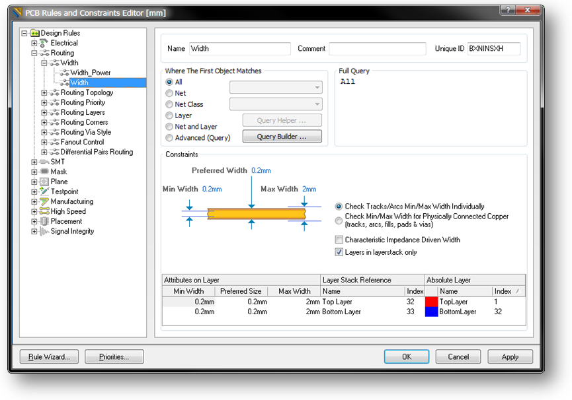Click the Rule Wizard button
The width and height of the screenshot is (572, 400).
tap(49, 356)
